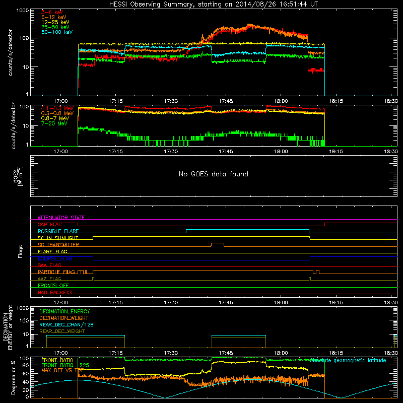Click the HESSI Observing Summary title
This screenshot has height=403, width=403.
(x=214, y=5)
